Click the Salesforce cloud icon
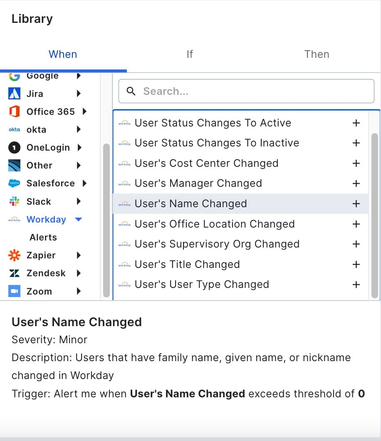381x441 pixels. pyautogui.click(x=14, y=183)
